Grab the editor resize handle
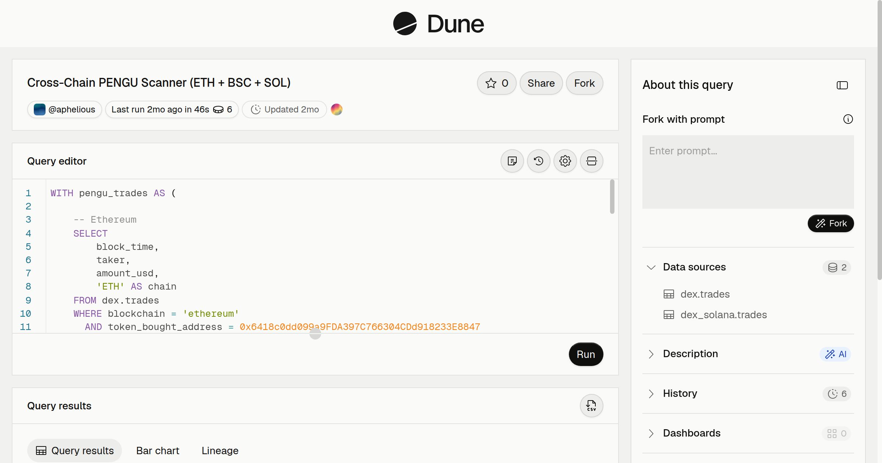The image size is (882, 463). 315,334
